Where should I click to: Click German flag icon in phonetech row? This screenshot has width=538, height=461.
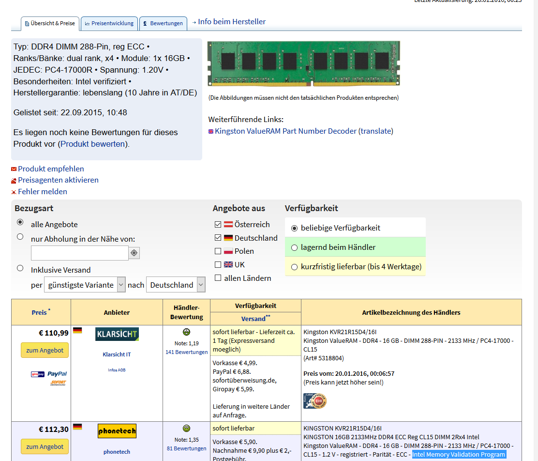pos(77,427)
